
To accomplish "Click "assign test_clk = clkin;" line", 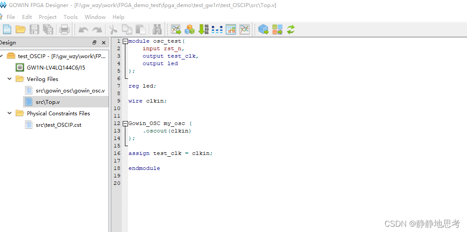I will 171,153.
